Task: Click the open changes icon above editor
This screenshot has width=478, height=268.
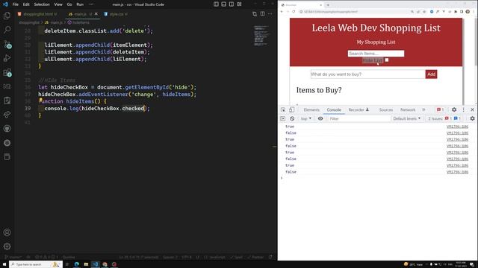Action: tap(255, 13)
